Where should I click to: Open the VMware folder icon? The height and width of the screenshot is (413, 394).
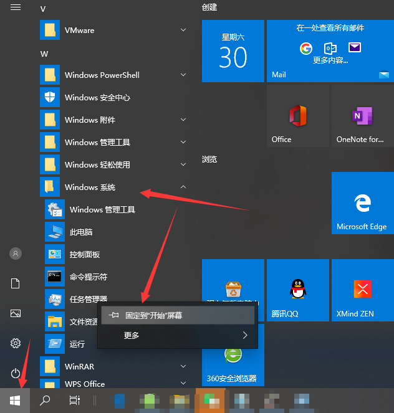point(50,30)
